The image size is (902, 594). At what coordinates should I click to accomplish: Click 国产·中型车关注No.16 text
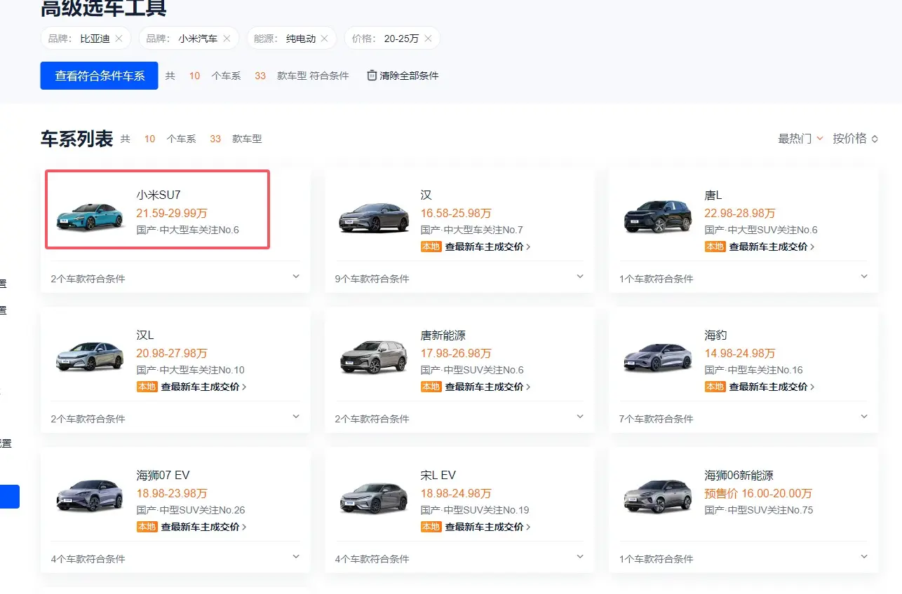[754, 370]
